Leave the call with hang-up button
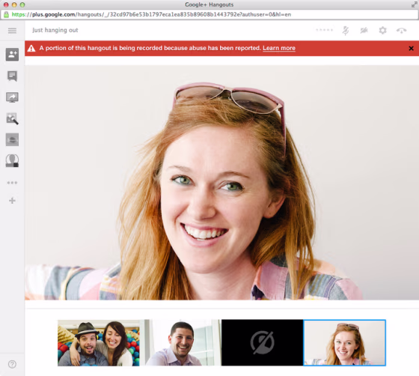 401,31
